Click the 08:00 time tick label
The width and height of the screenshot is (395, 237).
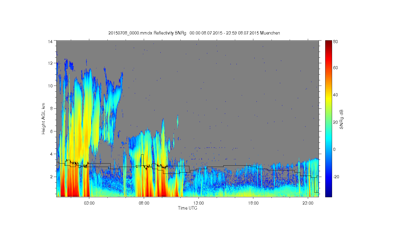click(144, 203)
